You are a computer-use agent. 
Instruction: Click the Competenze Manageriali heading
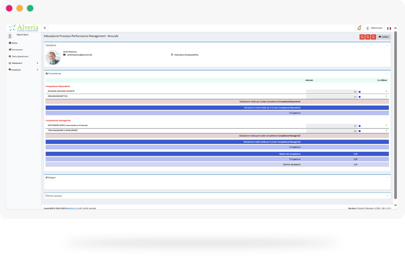click(x=58, y=120)
